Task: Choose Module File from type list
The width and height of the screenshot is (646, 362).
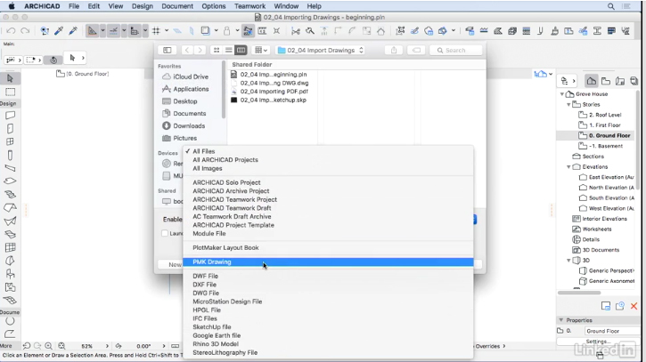Action: pyautogui.click(x=329, y=233)
